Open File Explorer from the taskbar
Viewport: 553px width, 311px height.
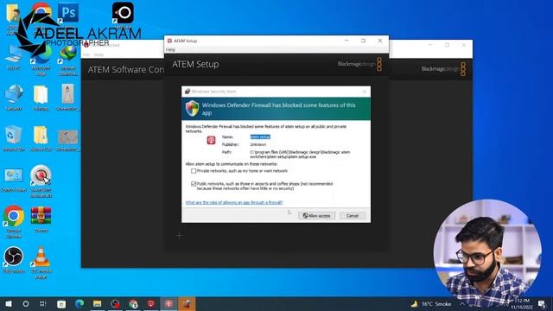coord(98,303)
